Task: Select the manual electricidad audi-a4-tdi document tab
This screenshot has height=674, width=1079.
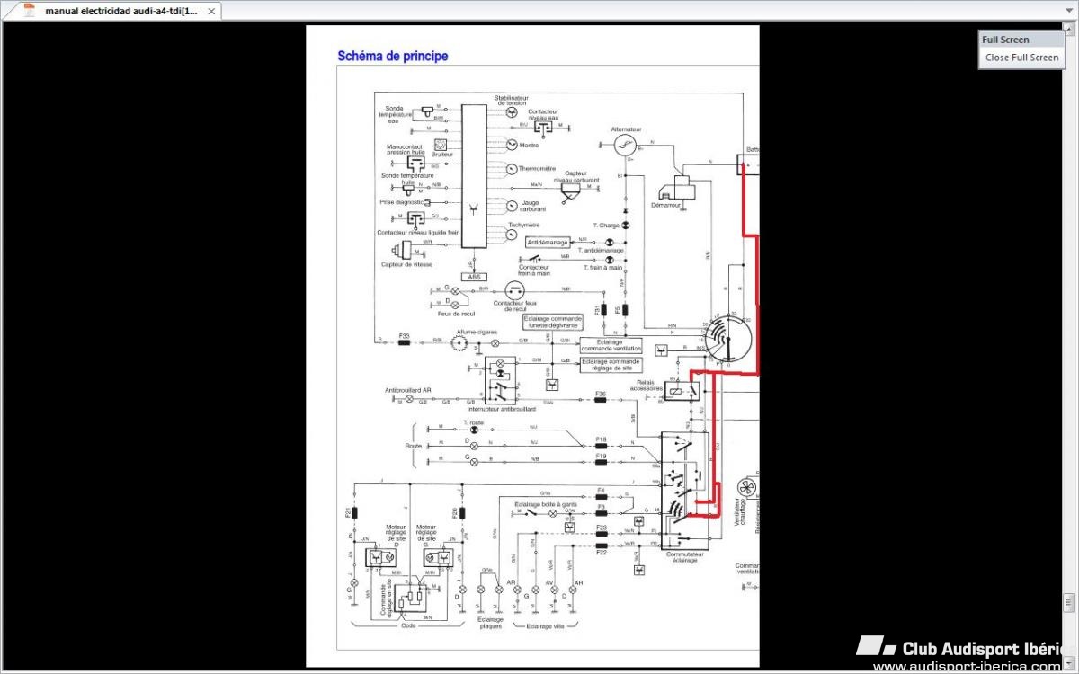Action: pos(112,11)
